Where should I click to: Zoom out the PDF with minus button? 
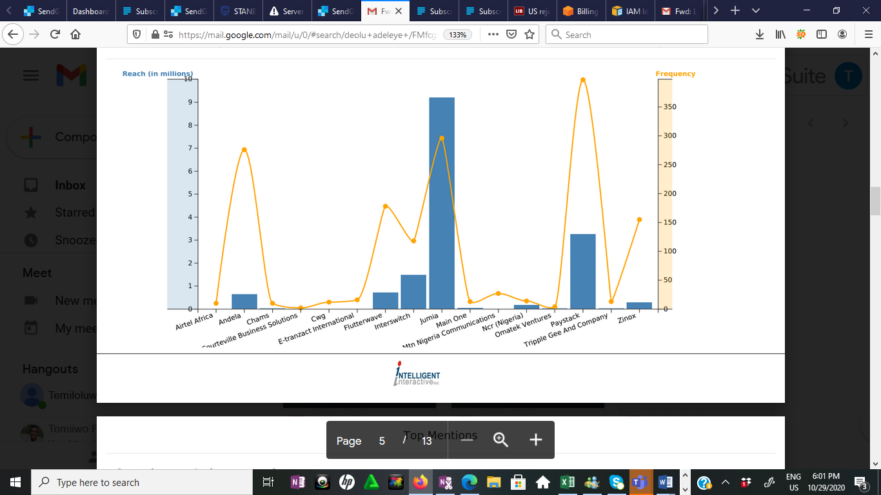[x=467, y=440]
